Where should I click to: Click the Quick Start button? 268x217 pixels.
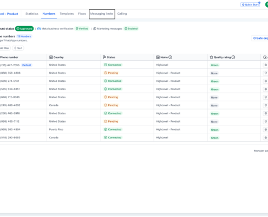coord(250,5)
